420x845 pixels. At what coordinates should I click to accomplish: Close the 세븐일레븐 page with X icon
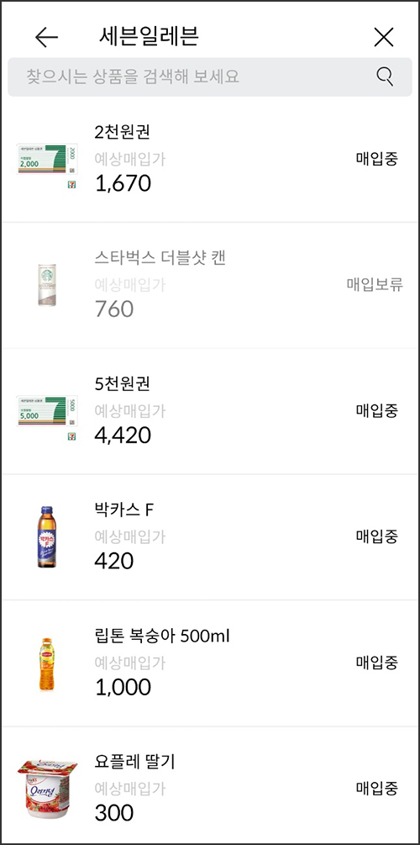pyautogui.click(x=384, y=37)
